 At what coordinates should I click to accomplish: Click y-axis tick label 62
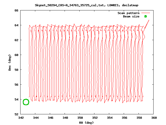pyautogui.click(x=16, y=40)
